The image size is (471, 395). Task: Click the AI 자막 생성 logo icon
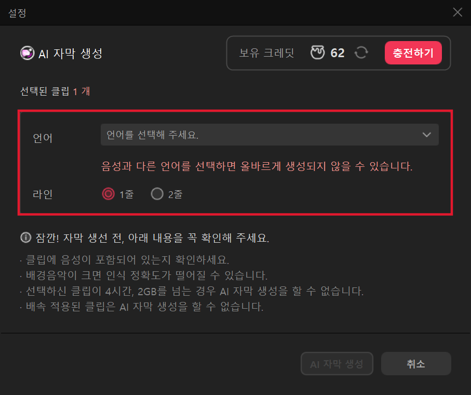click(27, 53)
